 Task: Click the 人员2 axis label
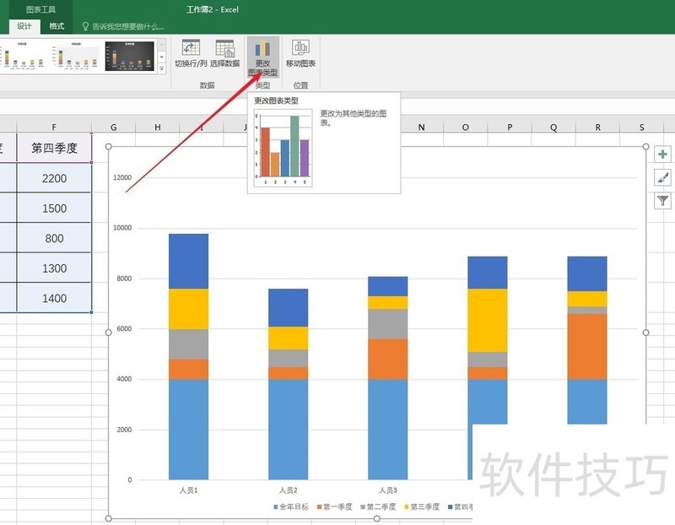(288, 490)
